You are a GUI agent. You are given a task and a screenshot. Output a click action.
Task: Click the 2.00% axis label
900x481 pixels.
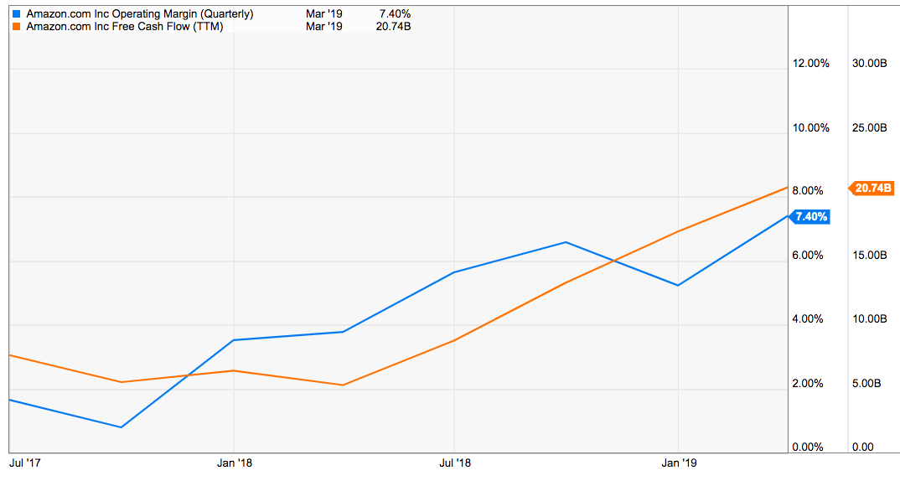[x=808, y=384]
